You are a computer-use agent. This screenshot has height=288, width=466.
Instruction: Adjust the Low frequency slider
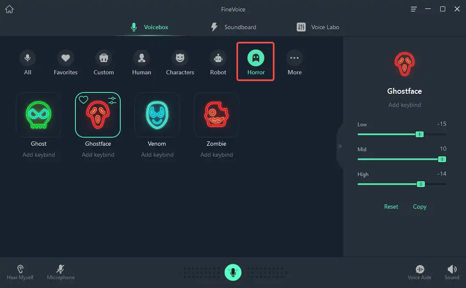tap(420, 134)
